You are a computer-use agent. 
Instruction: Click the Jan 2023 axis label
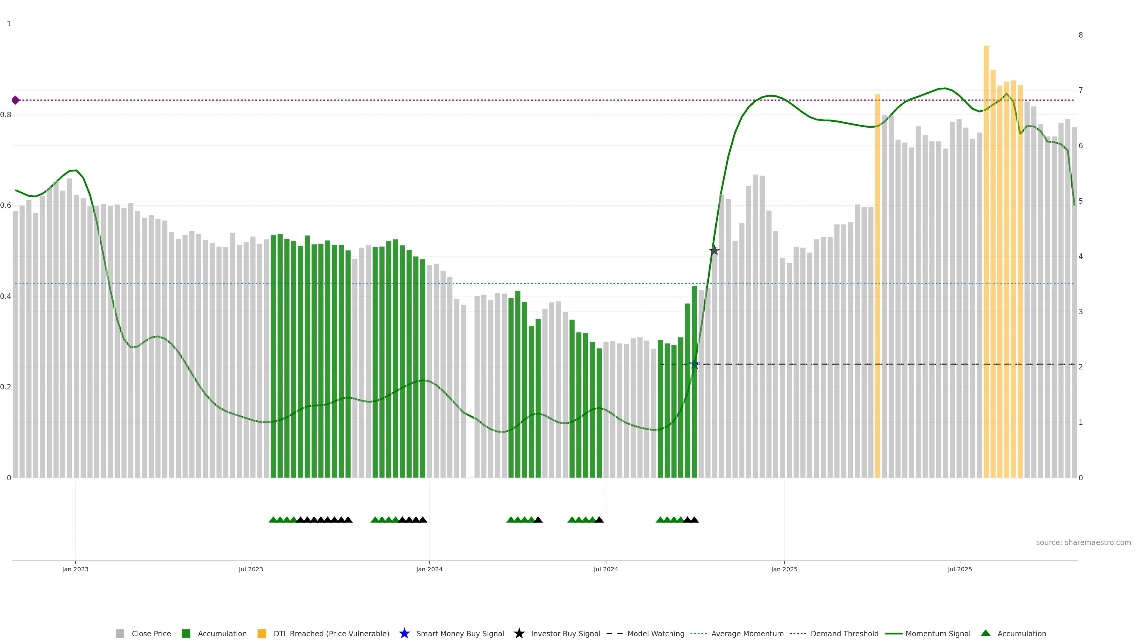[75, 569]
